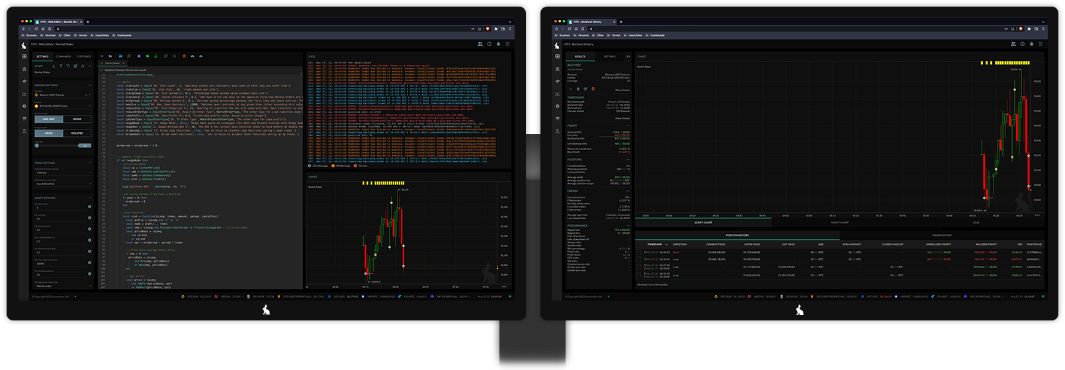Select the CROSS margin mode

point(49,133)
